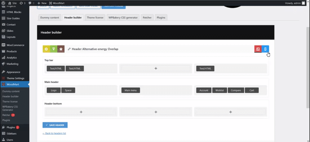Screen dimensions: 310x142
Task: Select the Wishlist element
Action: coord(220,90)
